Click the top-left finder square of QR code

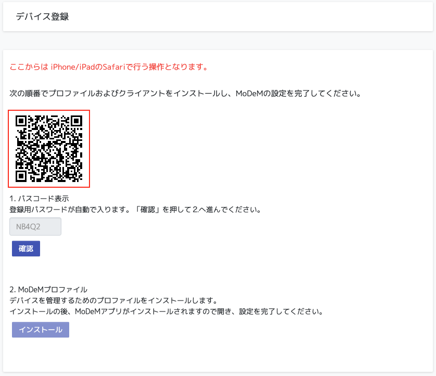[21, 121]
